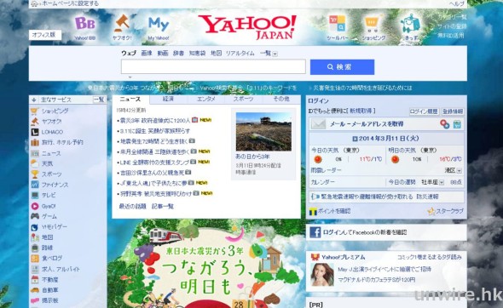Collapse the 主なサービス arrow
This screenshot has width=503, height=308.
34,100
